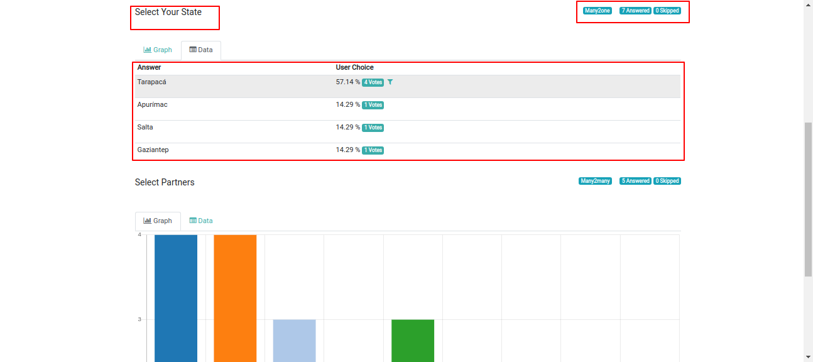
Task: Click the dark blue bar in the chart
Action: [176, 299]
